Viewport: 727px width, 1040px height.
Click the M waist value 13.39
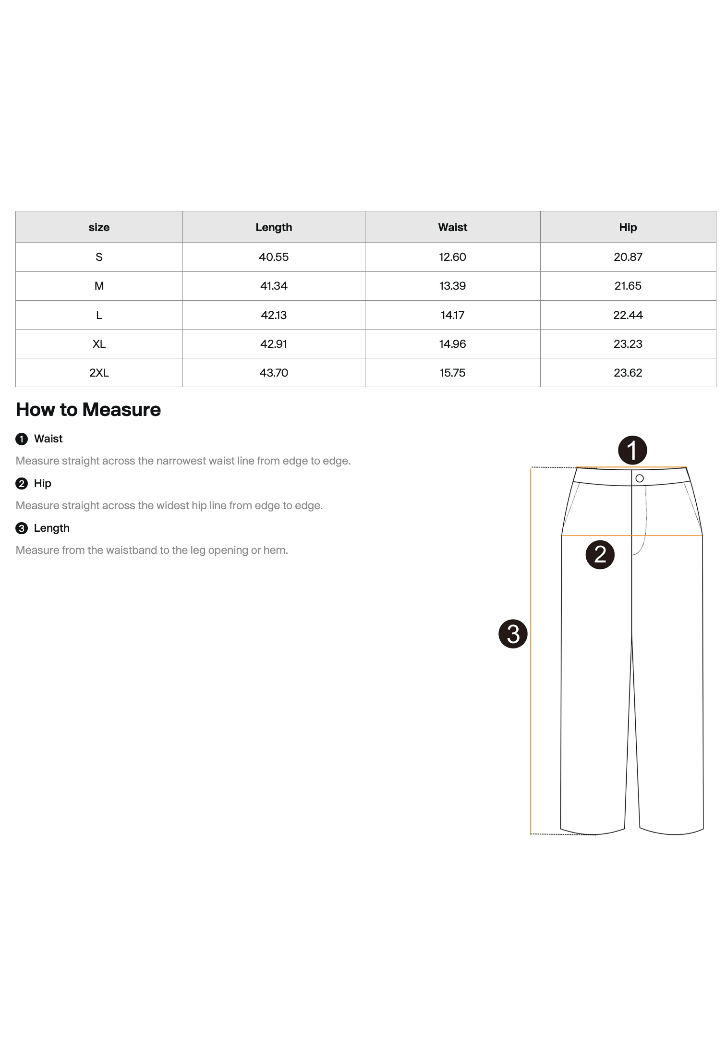452,286
